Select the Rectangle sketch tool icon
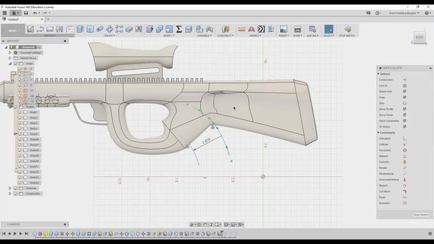 coord(50,29)
